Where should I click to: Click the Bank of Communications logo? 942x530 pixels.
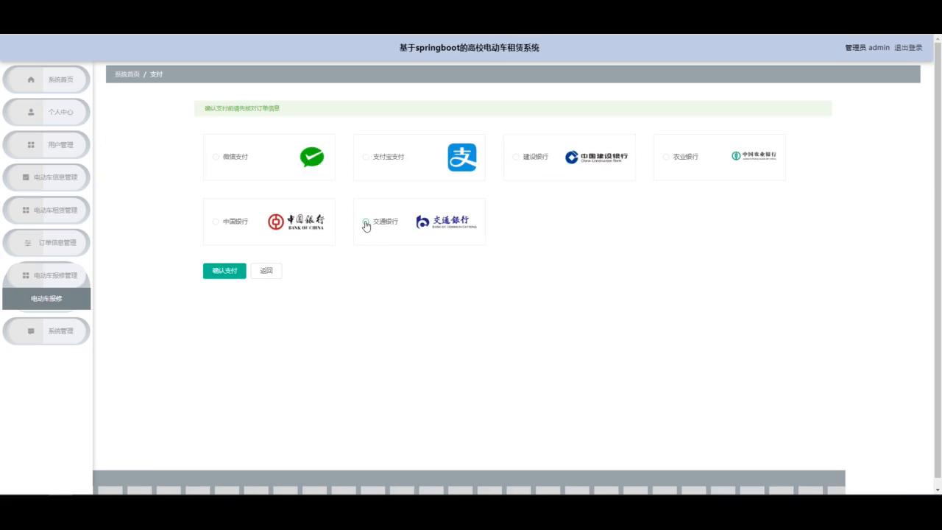pos(447,222)
